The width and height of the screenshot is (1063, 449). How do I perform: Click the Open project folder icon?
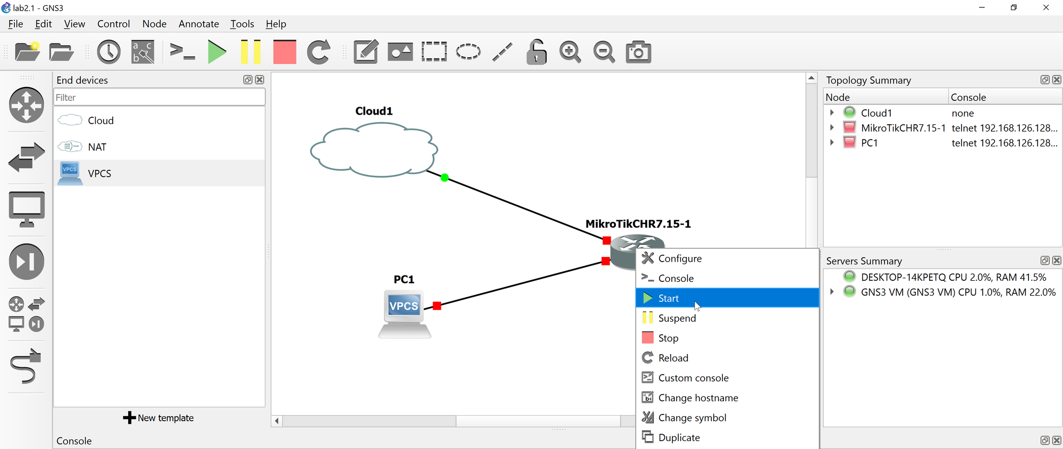61,52
